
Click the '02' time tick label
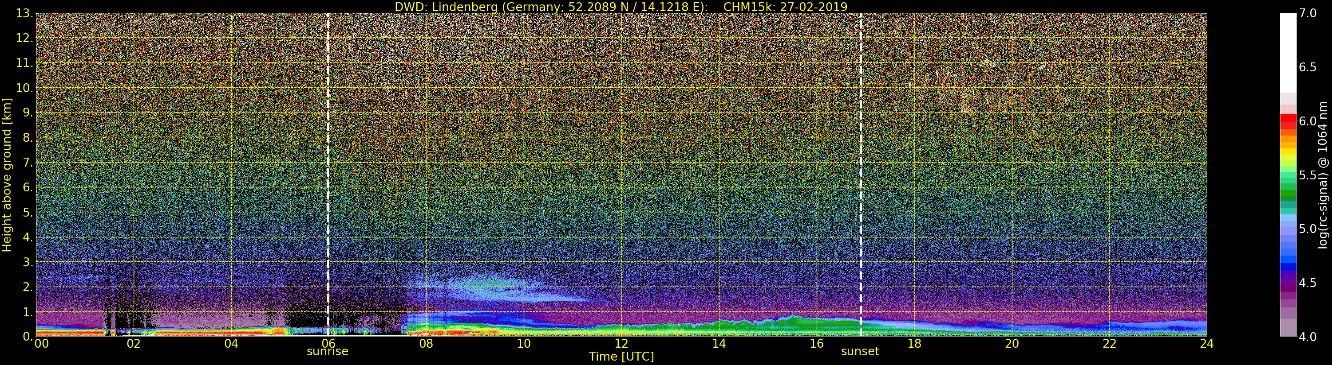134,343
